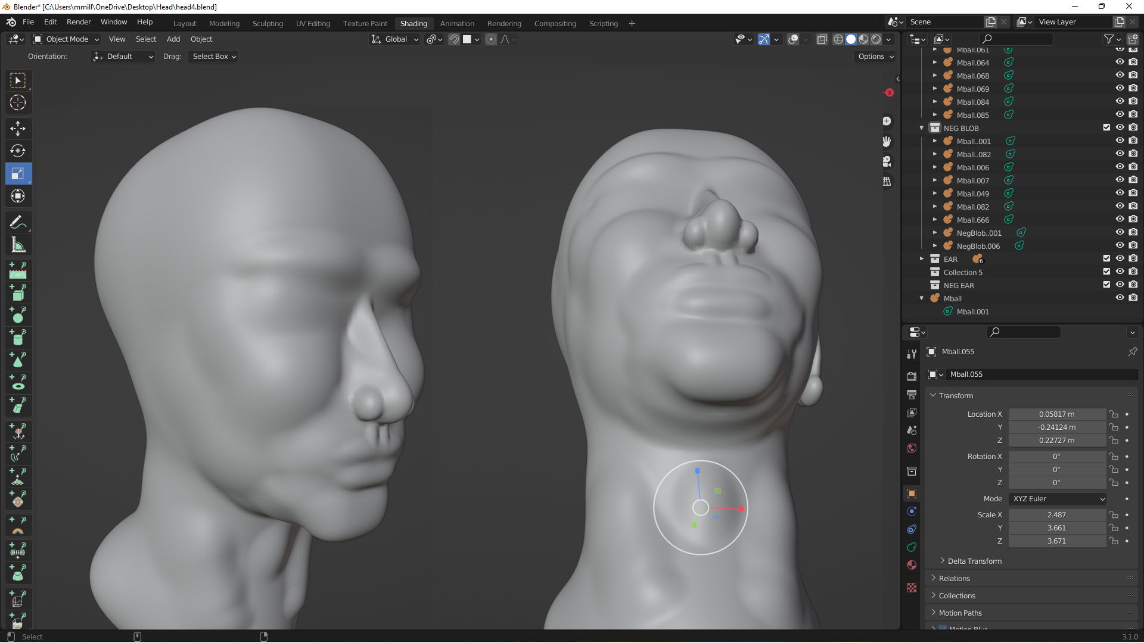Click the Options button in header
Viewport: 1144px width, 643px height.
875,57
